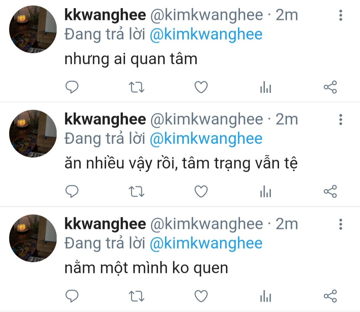Screen dimensions: 360x312
Task: Open kkwanghee username on third tweet
Action: click(x=105, y=224)
